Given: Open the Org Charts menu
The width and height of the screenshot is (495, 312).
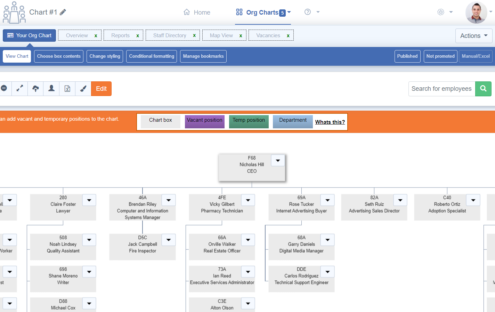Looking at the screenshot, I should pyautogui.click(x=263, y=13).
